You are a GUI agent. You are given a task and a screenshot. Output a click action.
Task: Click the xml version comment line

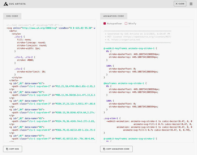tap(34, 25)
